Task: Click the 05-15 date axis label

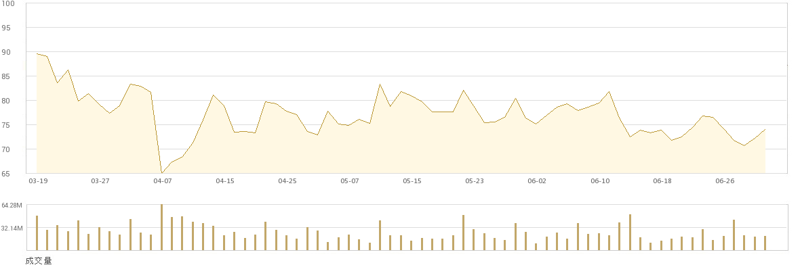Action: click(412, 180)
